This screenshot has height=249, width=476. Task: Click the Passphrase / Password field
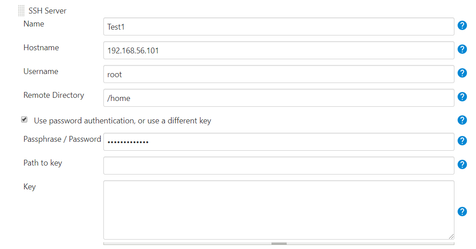click(x=279, y=142)
